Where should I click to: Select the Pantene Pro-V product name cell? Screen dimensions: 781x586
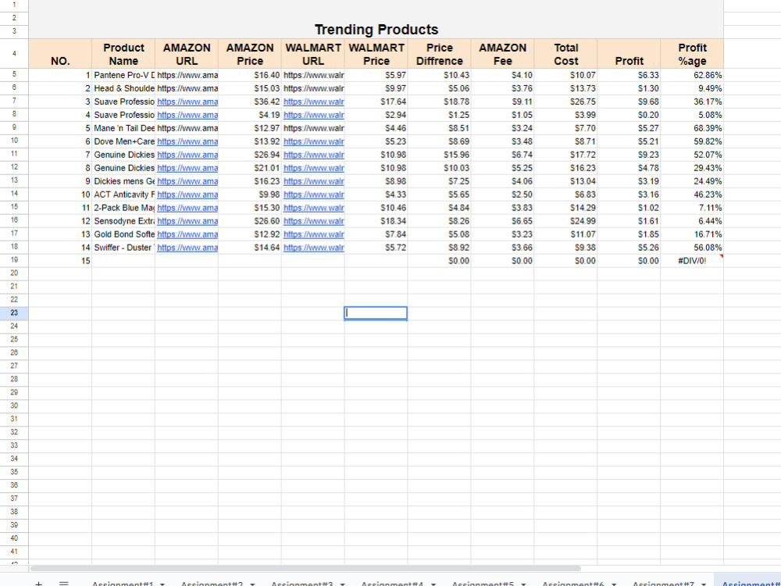[123, 75]
